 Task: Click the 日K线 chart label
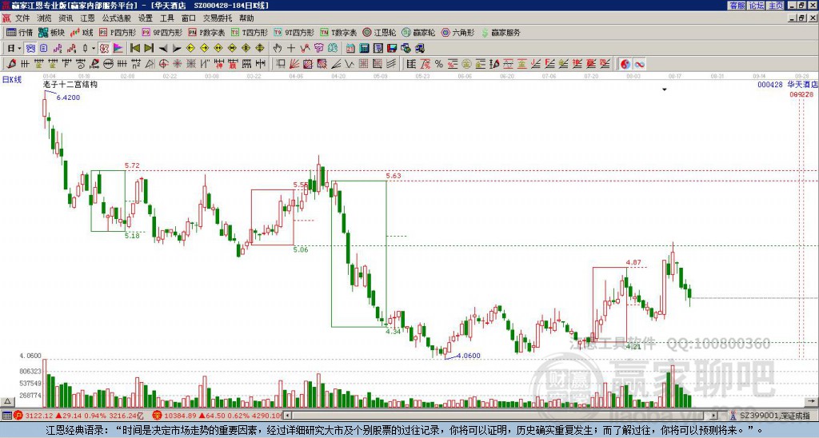click(12, 80)
